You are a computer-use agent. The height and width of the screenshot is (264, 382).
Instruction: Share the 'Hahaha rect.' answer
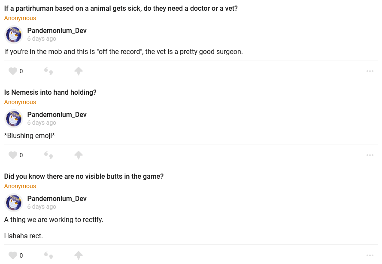pyautogui.click(x=79, y=255)
